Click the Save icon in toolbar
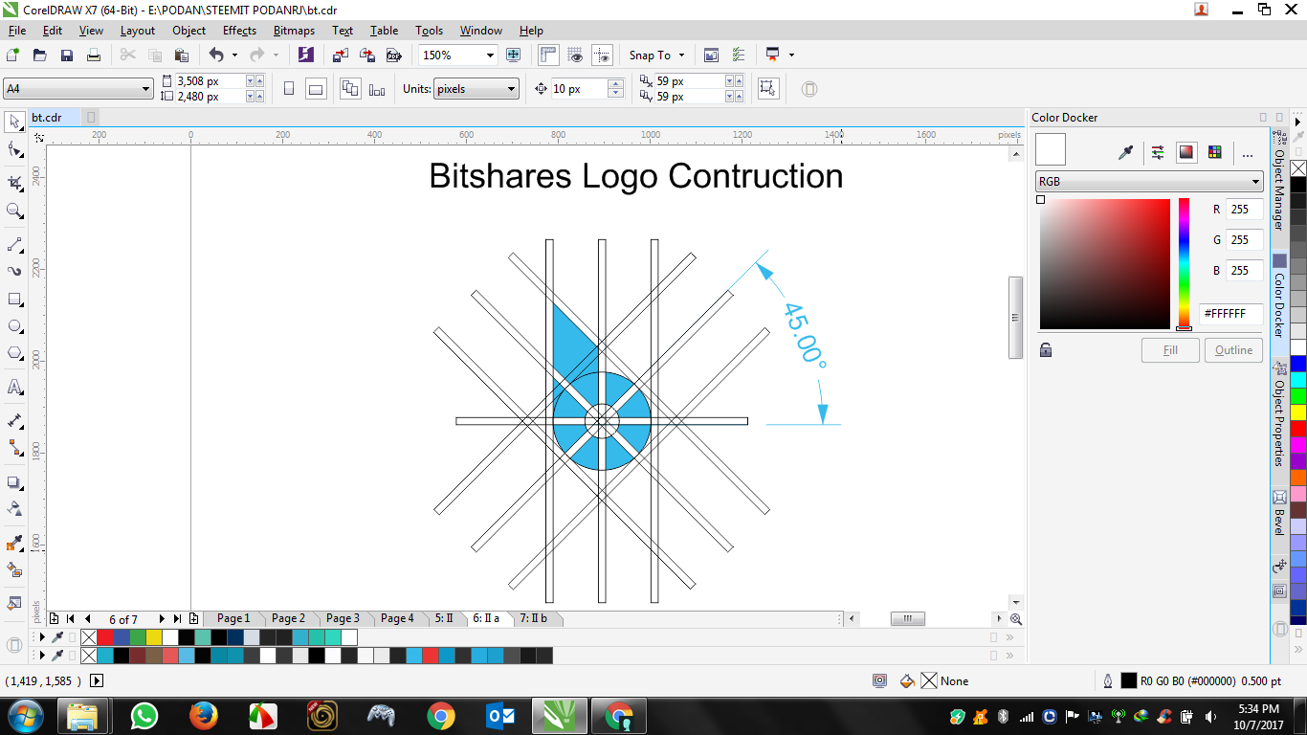Screen dimensions: 1307x735 pyautogui.click(x=66, y=56)
